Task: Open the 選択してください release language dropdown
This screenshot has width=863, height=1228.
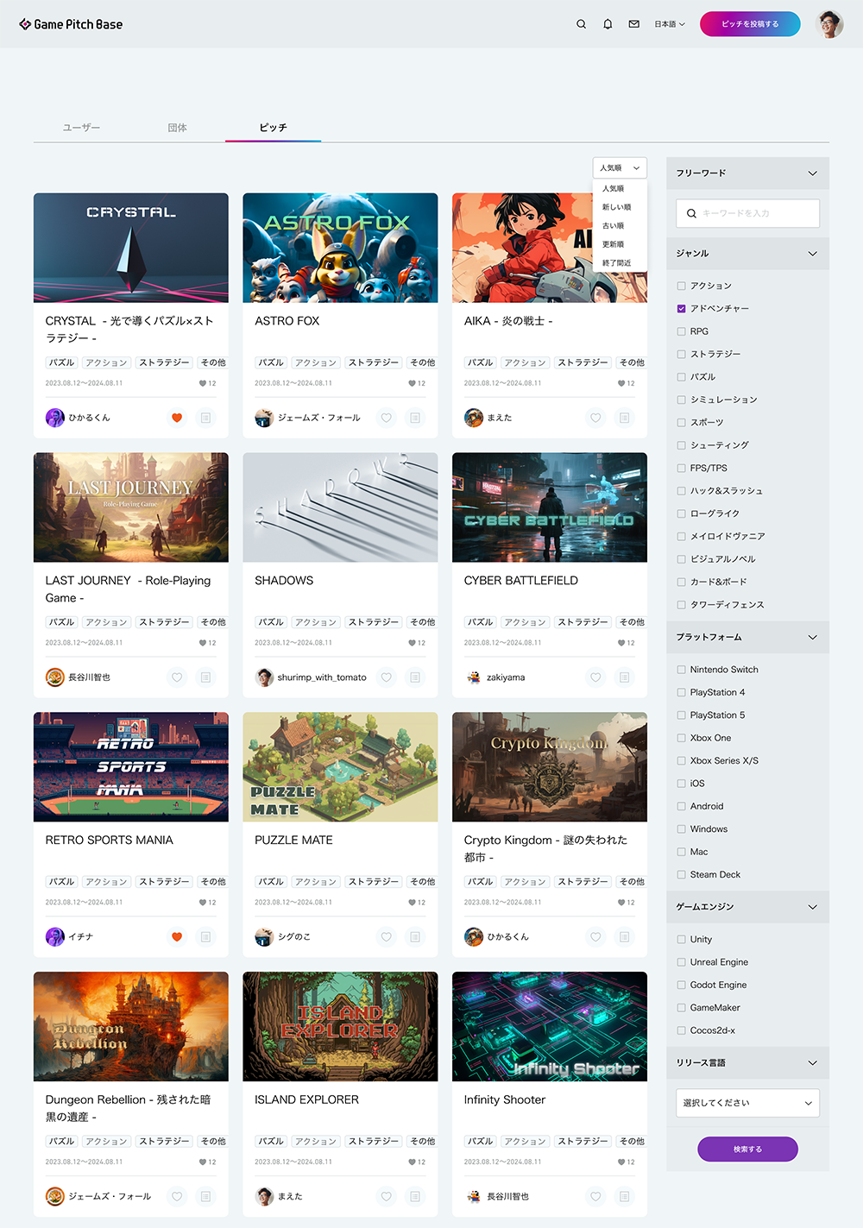Action: click(x=747, y=1103)
